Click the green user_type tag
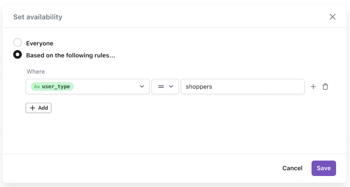The height and width of the screenshot is (187, 350). [x=52, y=87]
